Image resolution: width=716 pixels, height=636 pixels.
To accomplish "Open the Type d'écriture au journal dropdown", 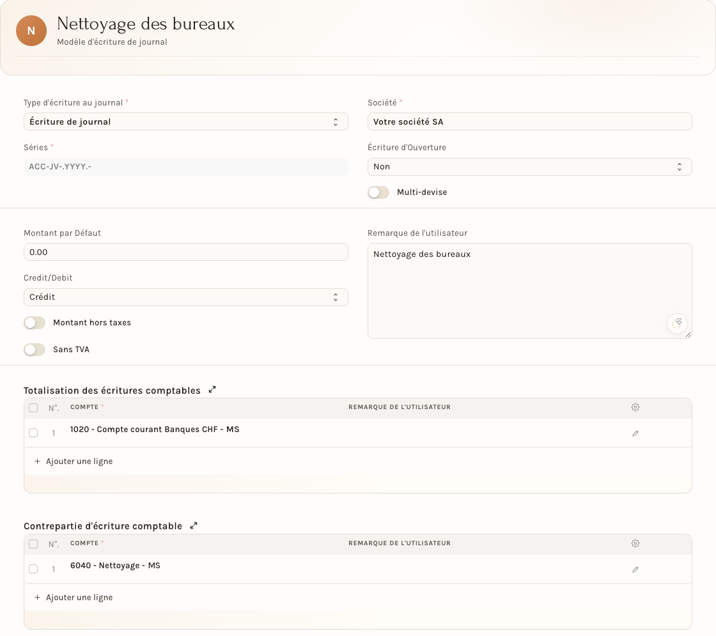I will (x=186, y=122).
